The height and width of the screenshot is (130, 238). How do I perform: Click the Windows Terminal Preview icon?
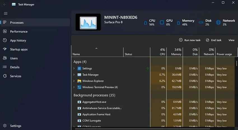(x=79, y=87)
